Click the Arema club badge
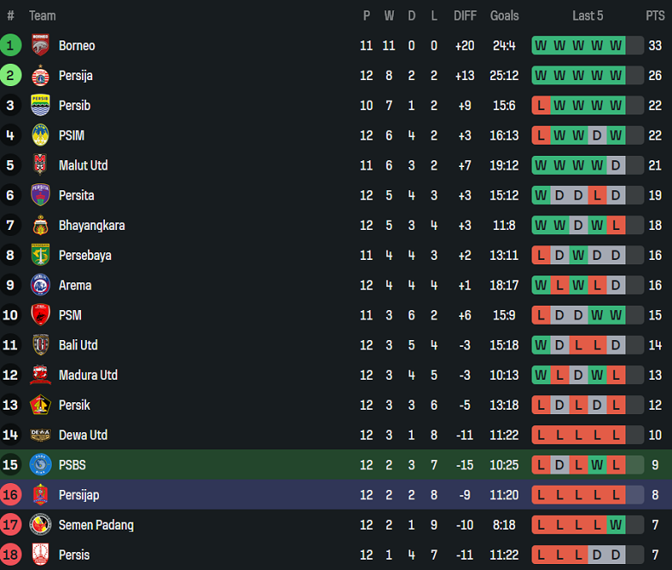The height and width of the screenshot is (570, 672). pyautogui.click(x=40, y=285)
